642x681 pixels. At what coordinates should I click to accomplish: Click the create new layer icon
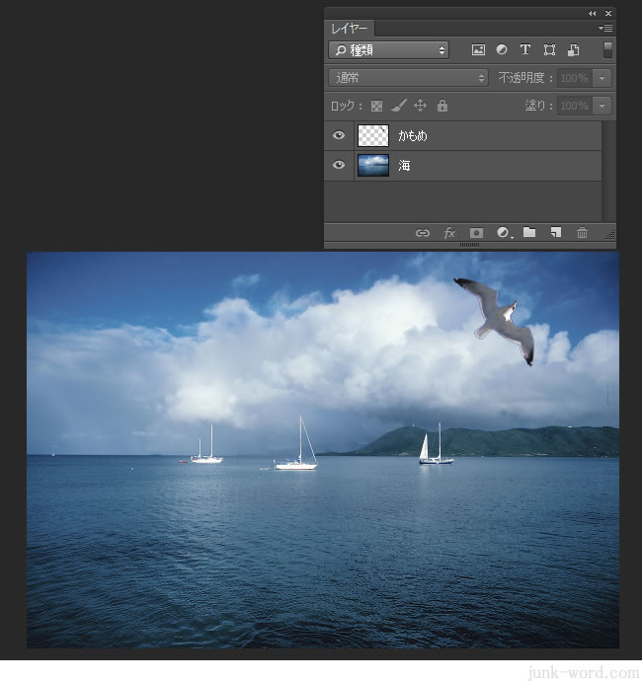click(x=555, y=233)
